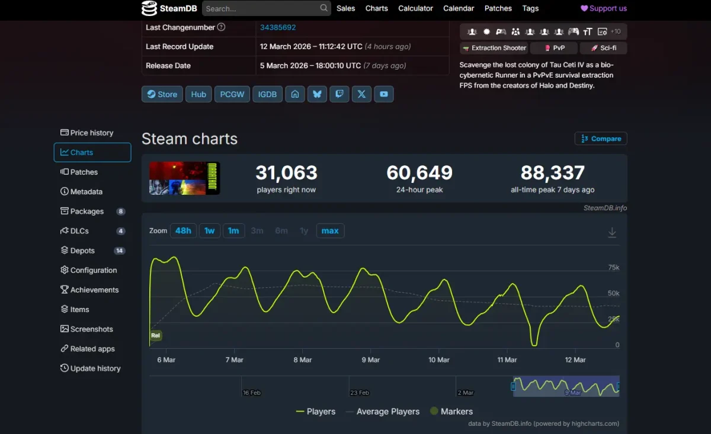Open the official website home icon
Viewport: 711px width, 434px height.
[x=294, y=94]
